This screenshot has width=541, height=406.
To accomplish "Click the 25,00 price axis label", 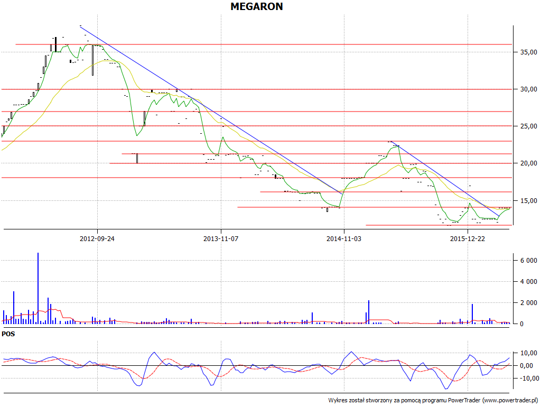I will 528,126.
